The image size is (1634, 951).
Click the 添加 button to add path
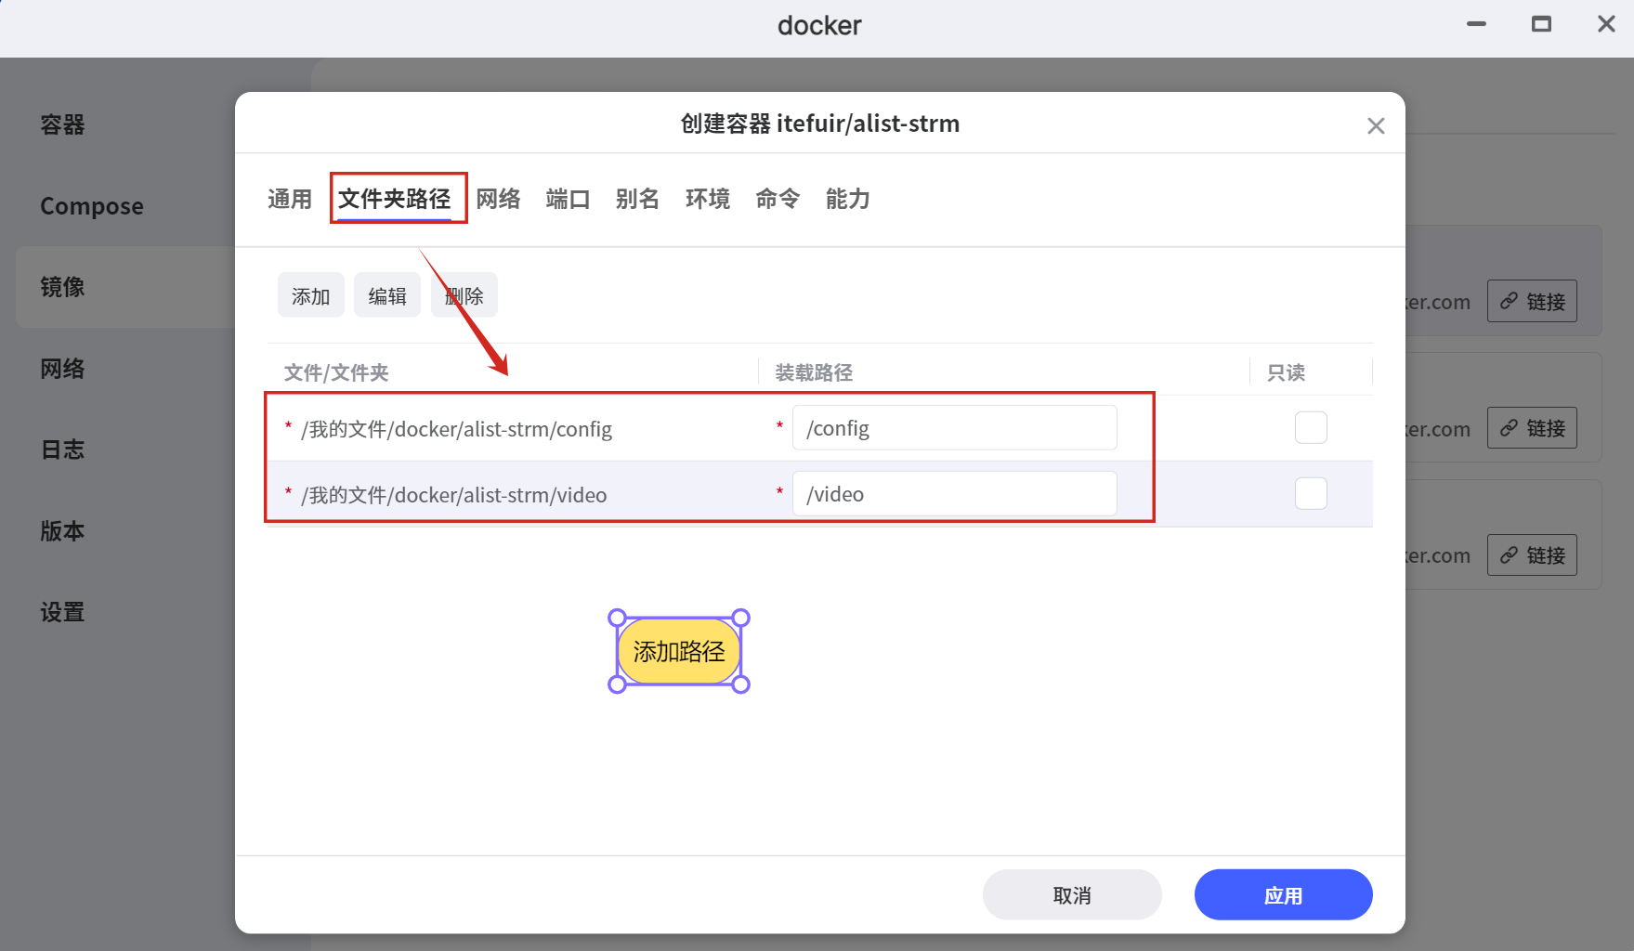310,296
